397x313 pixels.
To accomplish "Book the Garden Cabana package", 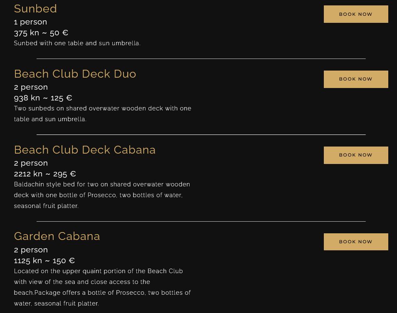I will tap(355, 242).
